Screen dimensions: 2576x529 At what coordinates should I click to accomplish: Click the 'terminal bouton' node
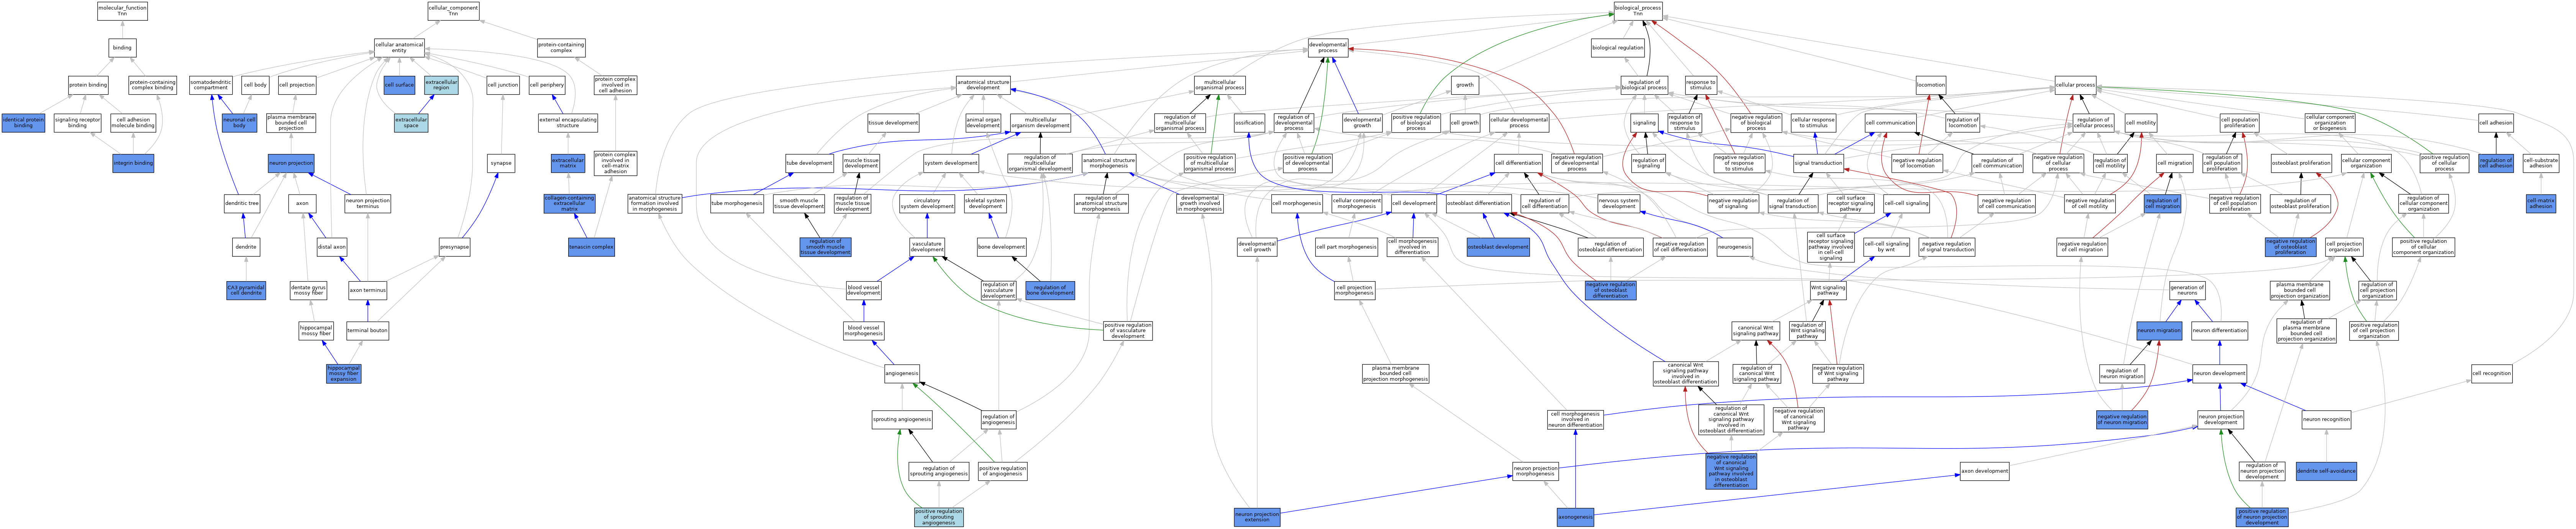pyautogui.click(x=367, y=331)
